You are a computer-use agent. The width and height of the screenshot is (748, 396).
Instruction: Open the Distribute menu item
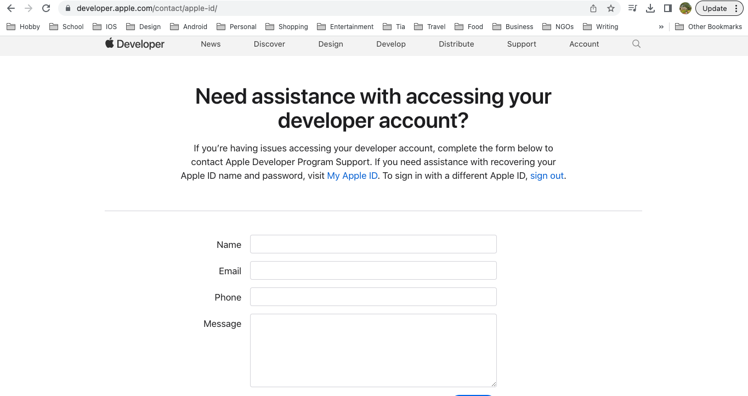pyautogui.click(x=456, y=44)
